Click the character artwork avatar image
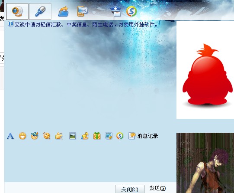 (205, 163)
